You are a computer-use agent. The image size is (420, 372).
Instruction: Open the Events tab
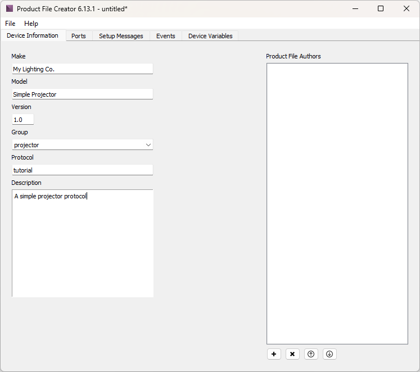point(165,36)
